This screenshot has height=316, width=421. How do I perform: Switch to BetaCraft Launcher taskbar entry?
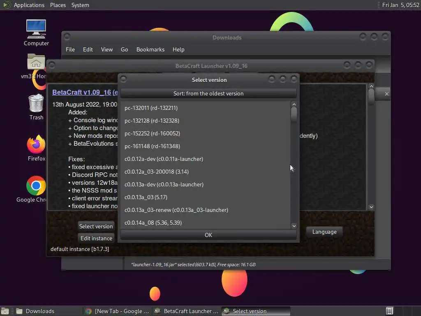(x=186, y=311)
